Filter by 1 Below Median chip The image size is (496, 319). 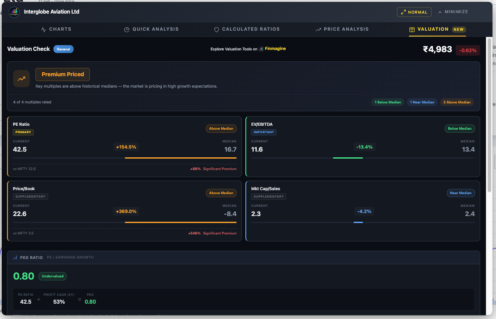tap(388, 102)
